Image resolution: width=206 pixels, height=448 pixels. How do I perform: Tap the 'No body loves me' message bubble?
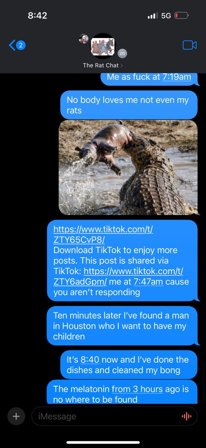click(129, 105)
